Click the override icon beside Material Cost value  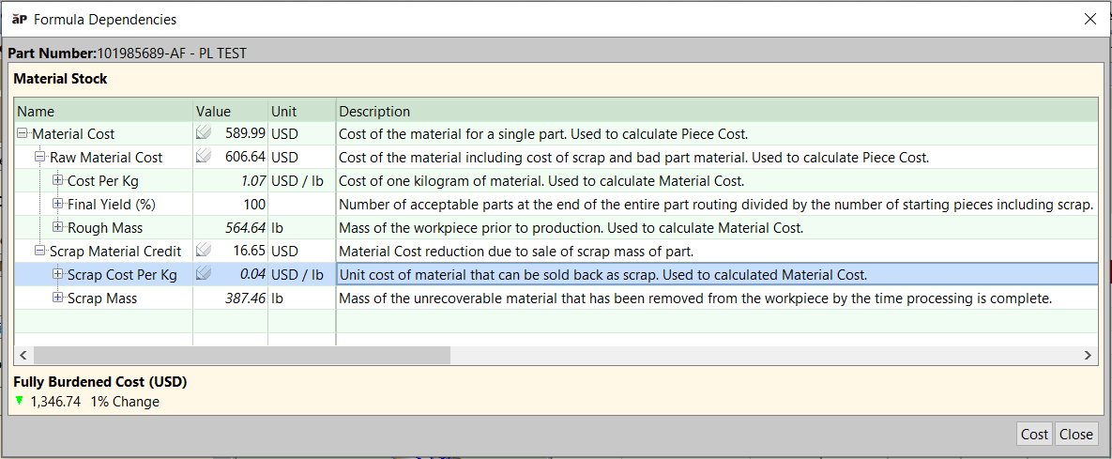tap(204, 134)
